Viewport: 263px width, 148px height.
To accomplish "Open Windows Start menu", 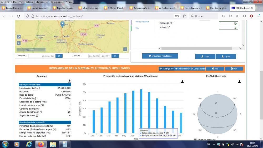I will click(x=5, y=144).
